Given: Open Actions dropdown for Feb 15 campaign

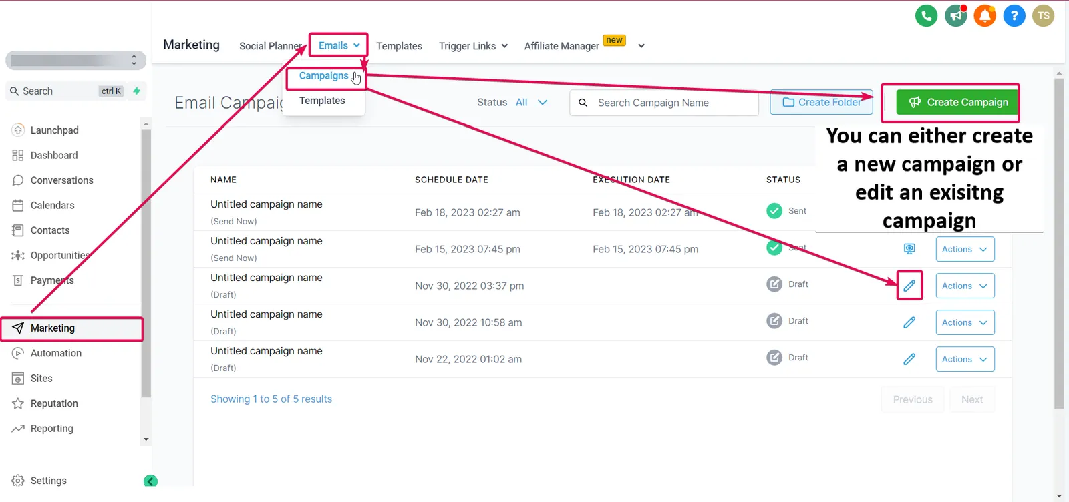Looking at the screenshot, I should 965,249.
